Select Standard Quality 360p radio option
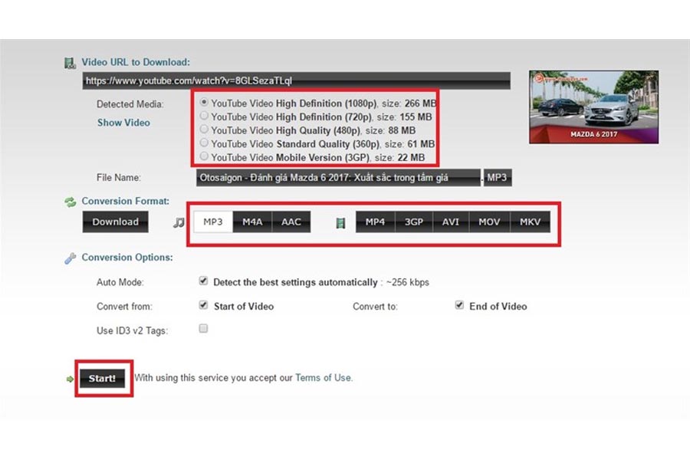This screenshot has height=460, width=690. 204,143
